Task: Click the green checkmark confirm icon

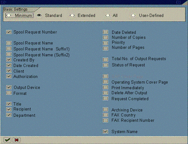Action: pyautogui.click(x=7, y=140)
